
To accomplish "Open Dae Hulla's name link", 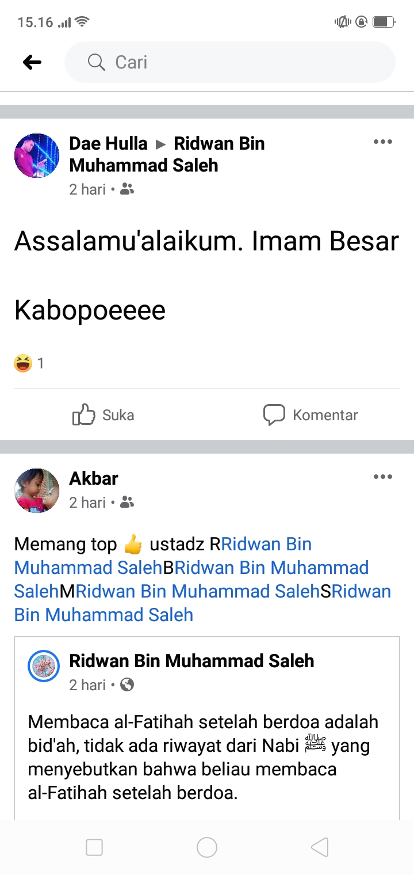I will [108, 143].
